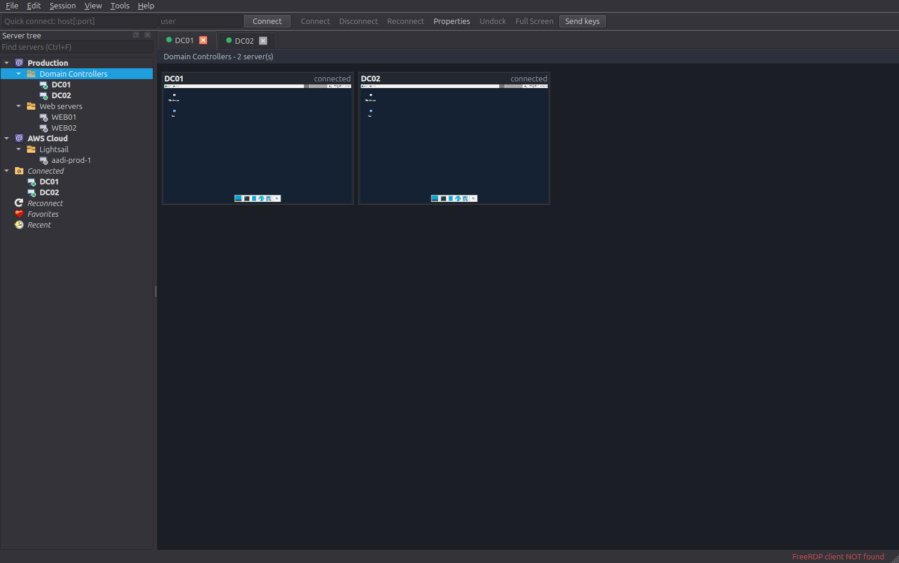The width and height of the screenshot is (899, 563).
Task: Click the AWS Cloud group icon
Action: tap(19, 138)
